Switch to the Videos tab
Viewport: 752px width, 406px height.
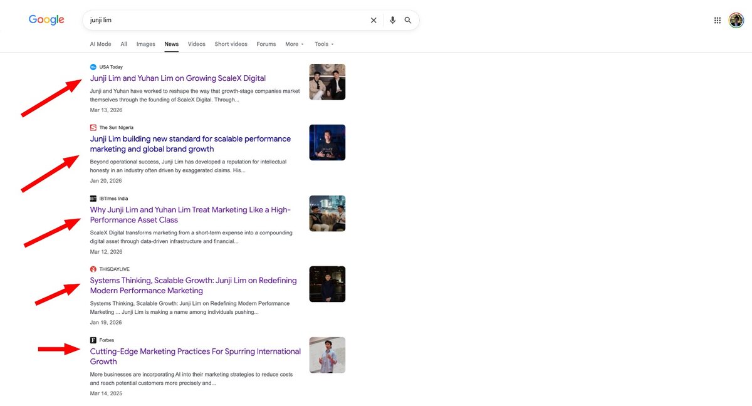[x=197, y=44]
